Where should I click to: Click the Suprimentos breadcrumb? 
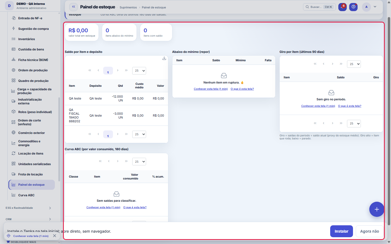[x=128, y=7]
